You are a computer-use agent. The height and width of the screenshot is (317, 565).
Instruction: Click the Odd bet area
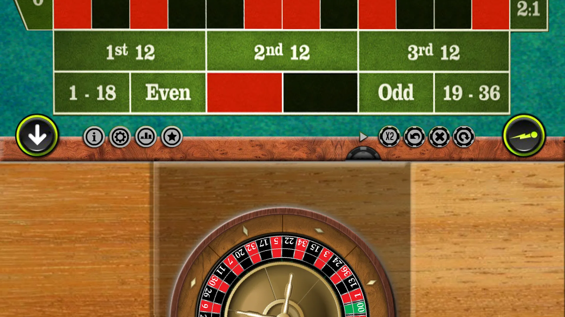(x=395, y=93)
